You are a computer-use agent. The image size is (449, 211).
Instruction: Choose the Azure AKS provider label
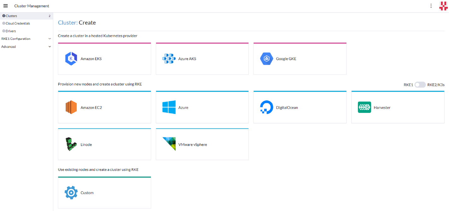pyautogui.click(x=187, y=59)
